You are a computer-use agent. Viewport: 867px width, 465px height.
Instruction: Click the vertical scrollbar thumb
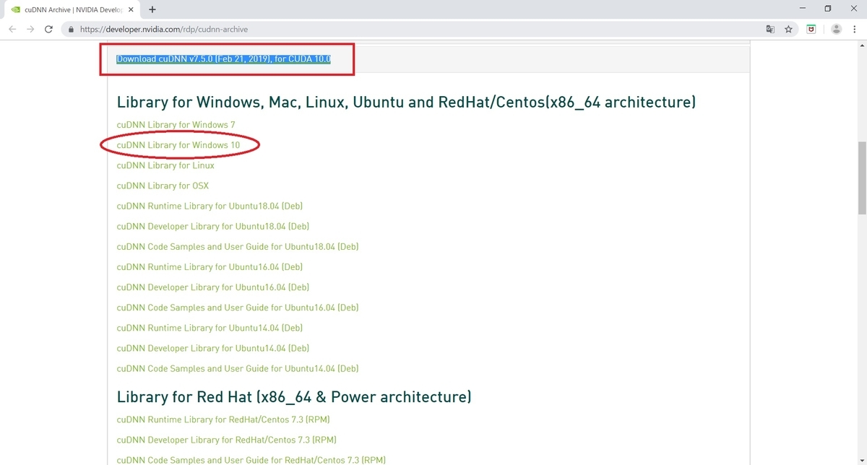[x=861, y=178]
